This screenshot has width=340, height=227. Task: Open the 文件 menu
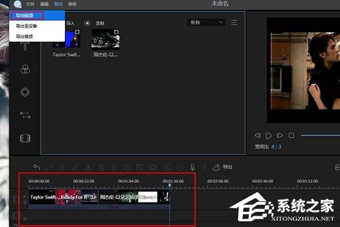(30, 4)
